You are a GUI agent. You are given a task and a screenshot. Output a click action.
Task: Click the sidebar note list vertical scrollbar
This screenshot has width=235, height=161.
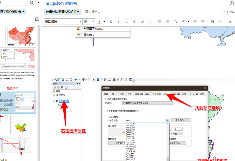tap(39, 93)
